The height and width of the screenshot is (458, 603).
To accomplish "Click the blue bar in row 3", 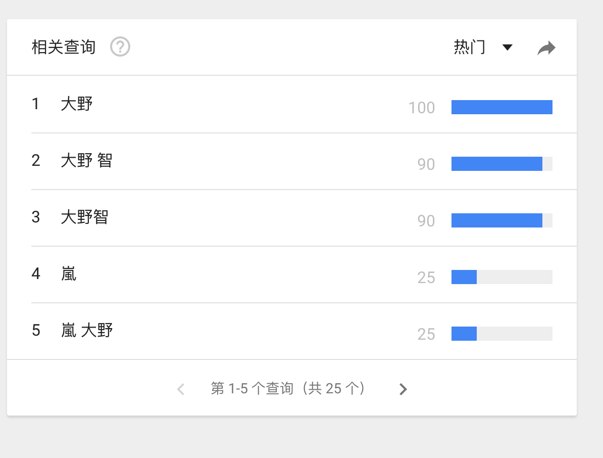I will coord(496,220).
